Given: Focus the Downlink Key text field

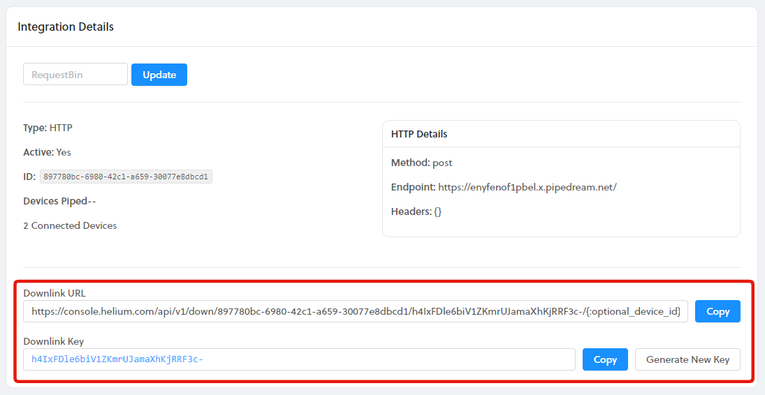Looking at the screenshot, I should click(299, 359).
